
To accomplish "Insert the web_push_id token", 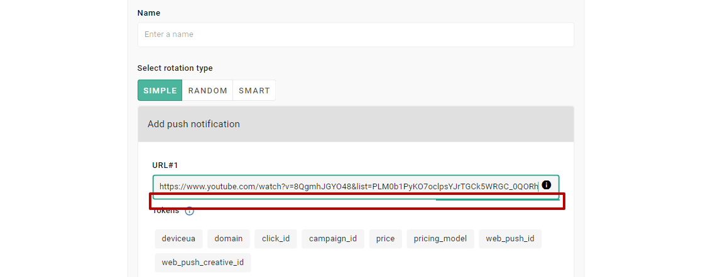I will click(x=510, y=239).
